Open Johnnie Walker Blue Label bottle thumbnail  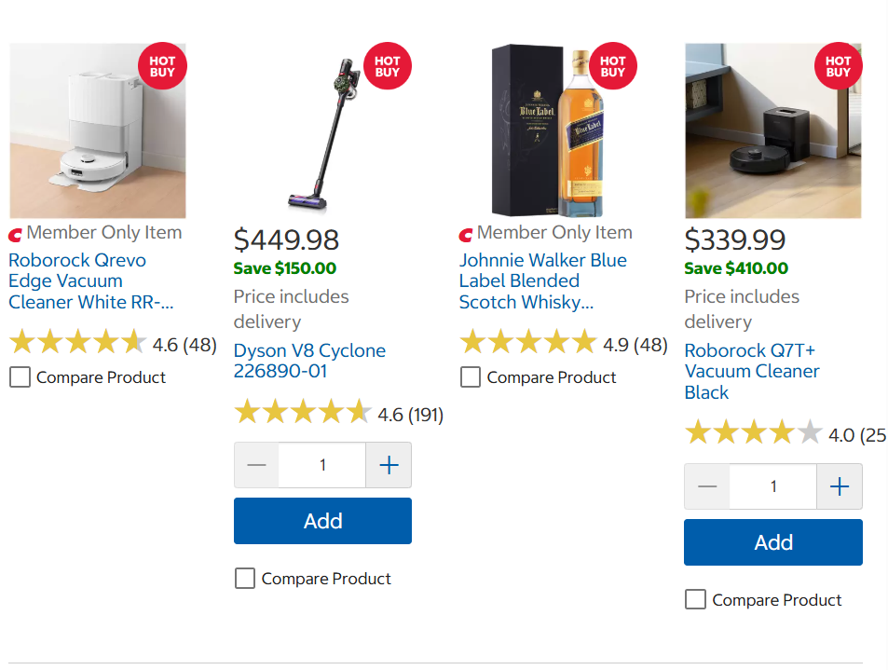(x=548, y=130)
